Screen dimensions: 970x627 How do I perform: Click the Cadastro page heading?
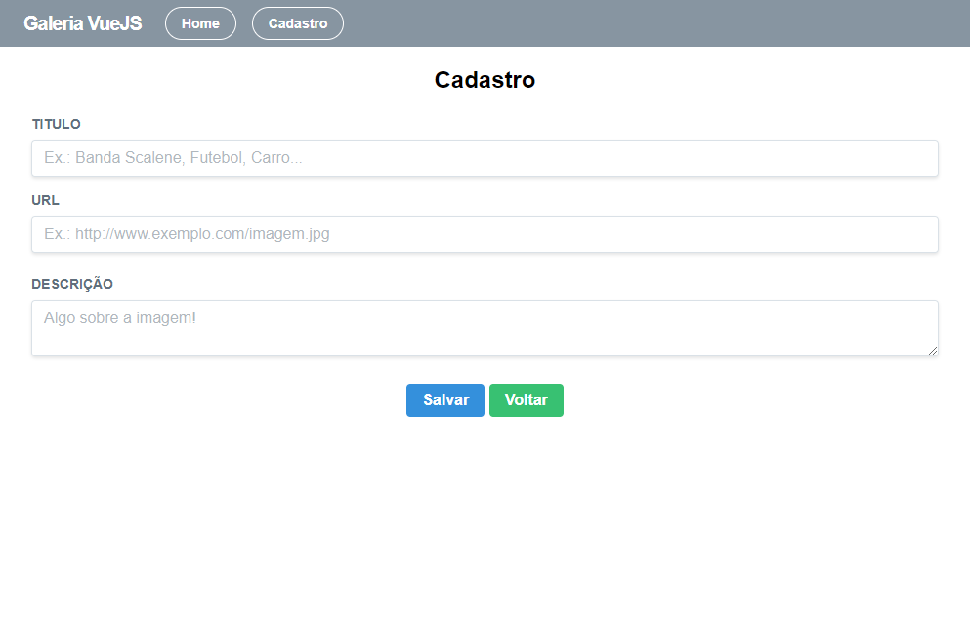tap(485, 80)
